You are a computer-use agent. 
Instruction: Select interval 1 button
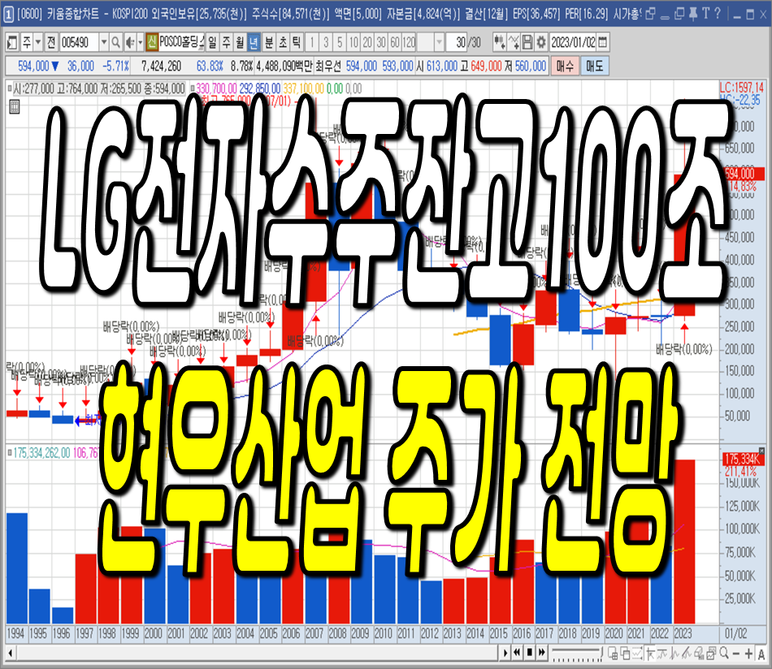click(312, 42)
